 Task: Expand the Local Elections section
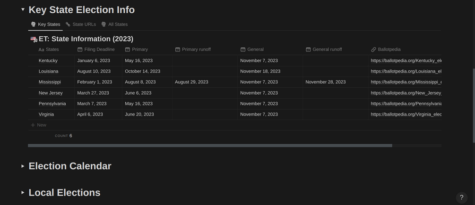(23, 192)
